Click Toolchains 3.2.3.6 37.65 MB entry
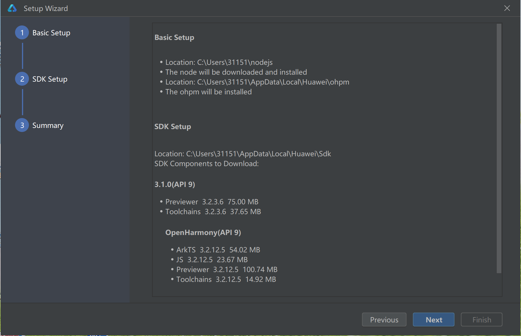The image size is (521, 336). pyautogui.click(x=213, y=212)
